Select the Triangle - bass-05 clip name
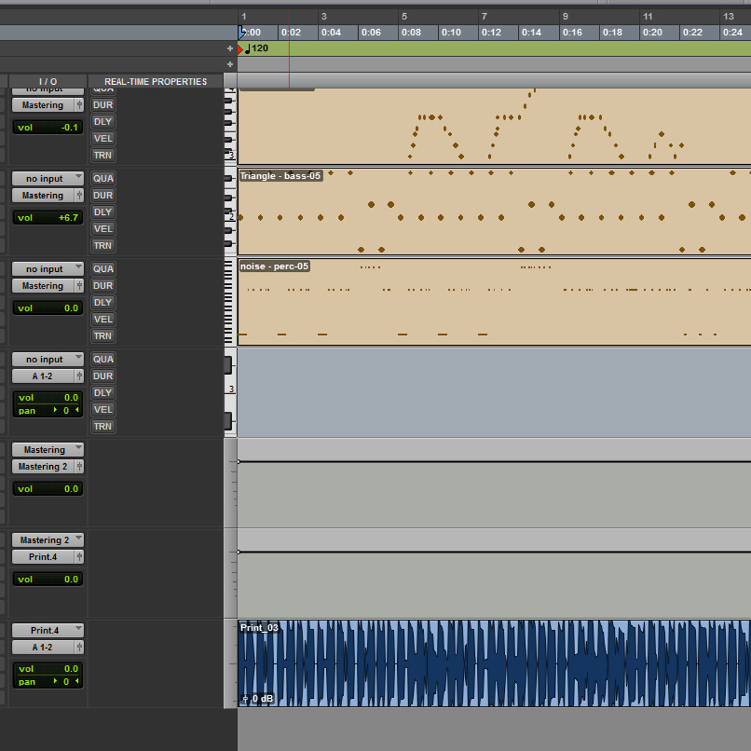The width and height of the screenshot is (751, 751). (280, 176)
